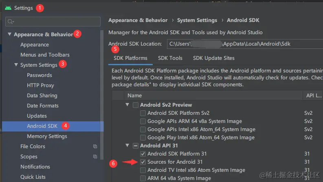Collapse the Android API 31 group
This screenshot has height=182, width=323.
[x=127, y=145]
